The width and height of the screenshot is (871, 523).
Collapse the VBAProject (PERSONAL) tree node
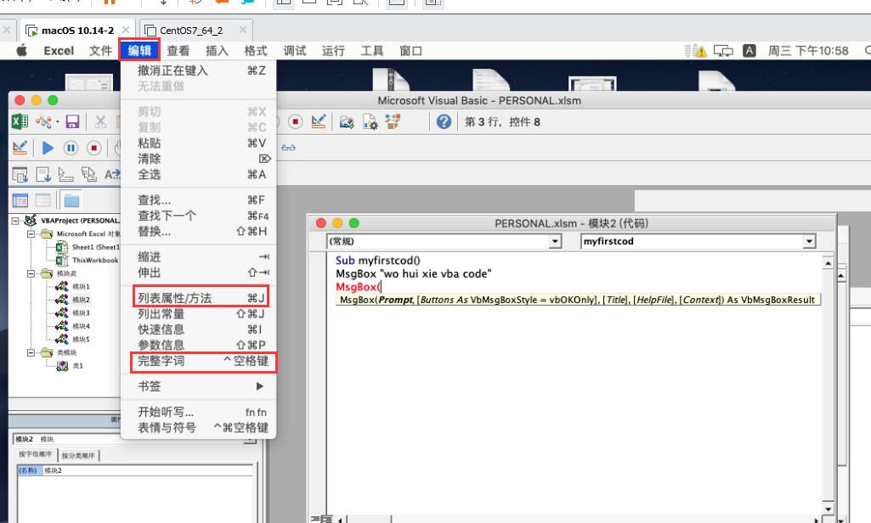[x=15, y=221]
